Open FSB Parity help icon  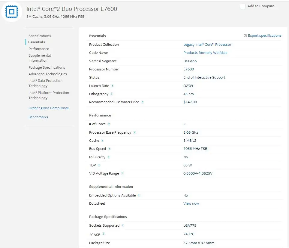[x=109, y=157]
